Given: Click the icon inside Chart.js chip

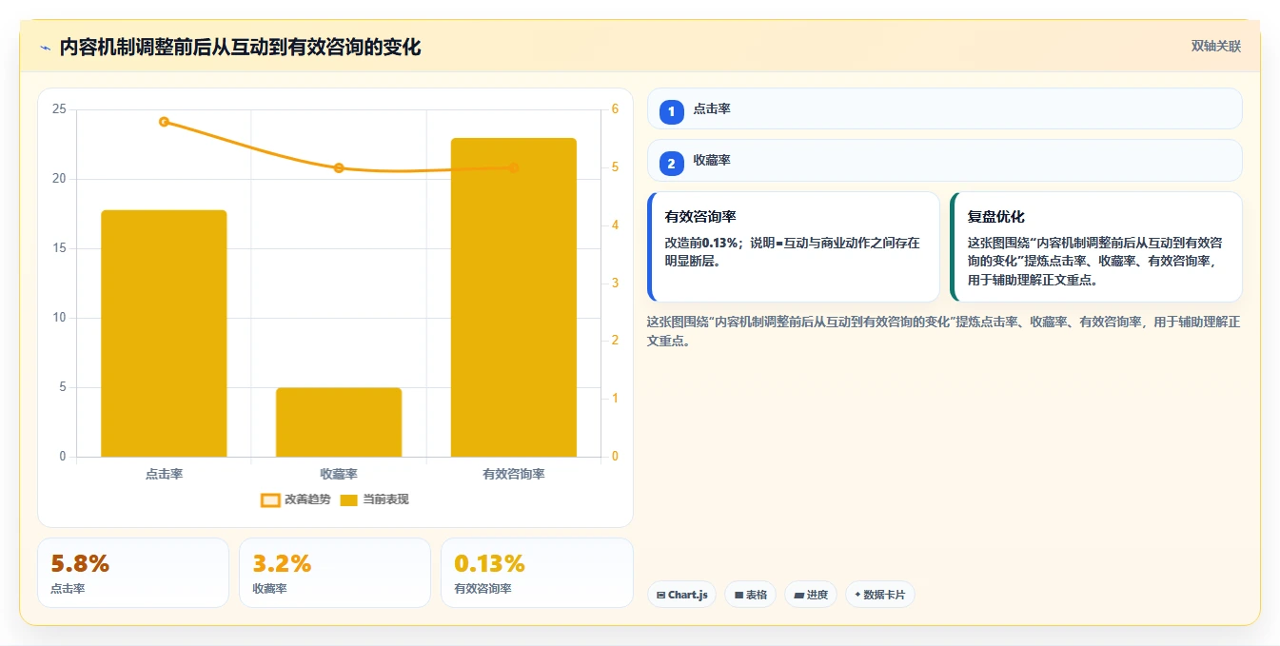Looking at the screenshot, I should point(660,595).
